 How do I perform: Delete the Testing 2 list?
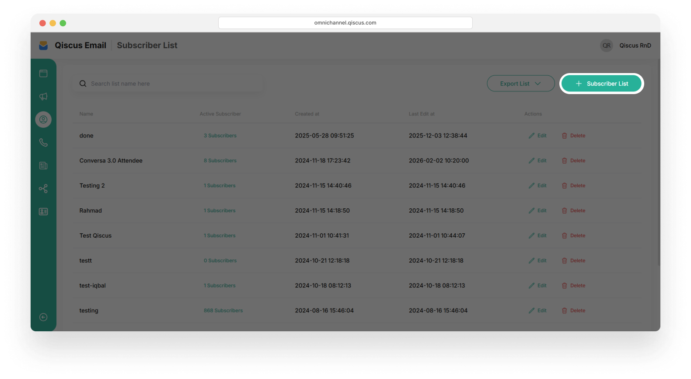pos(573,186)
